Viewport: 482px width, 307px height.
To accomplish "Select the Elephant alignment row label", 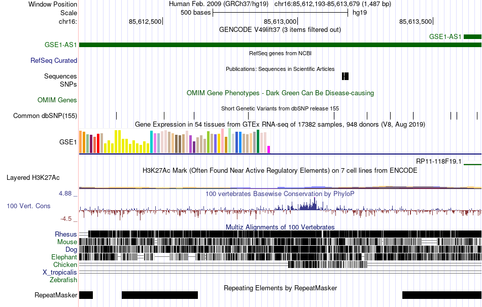I will pyautogui.click(x=64, y=257).
